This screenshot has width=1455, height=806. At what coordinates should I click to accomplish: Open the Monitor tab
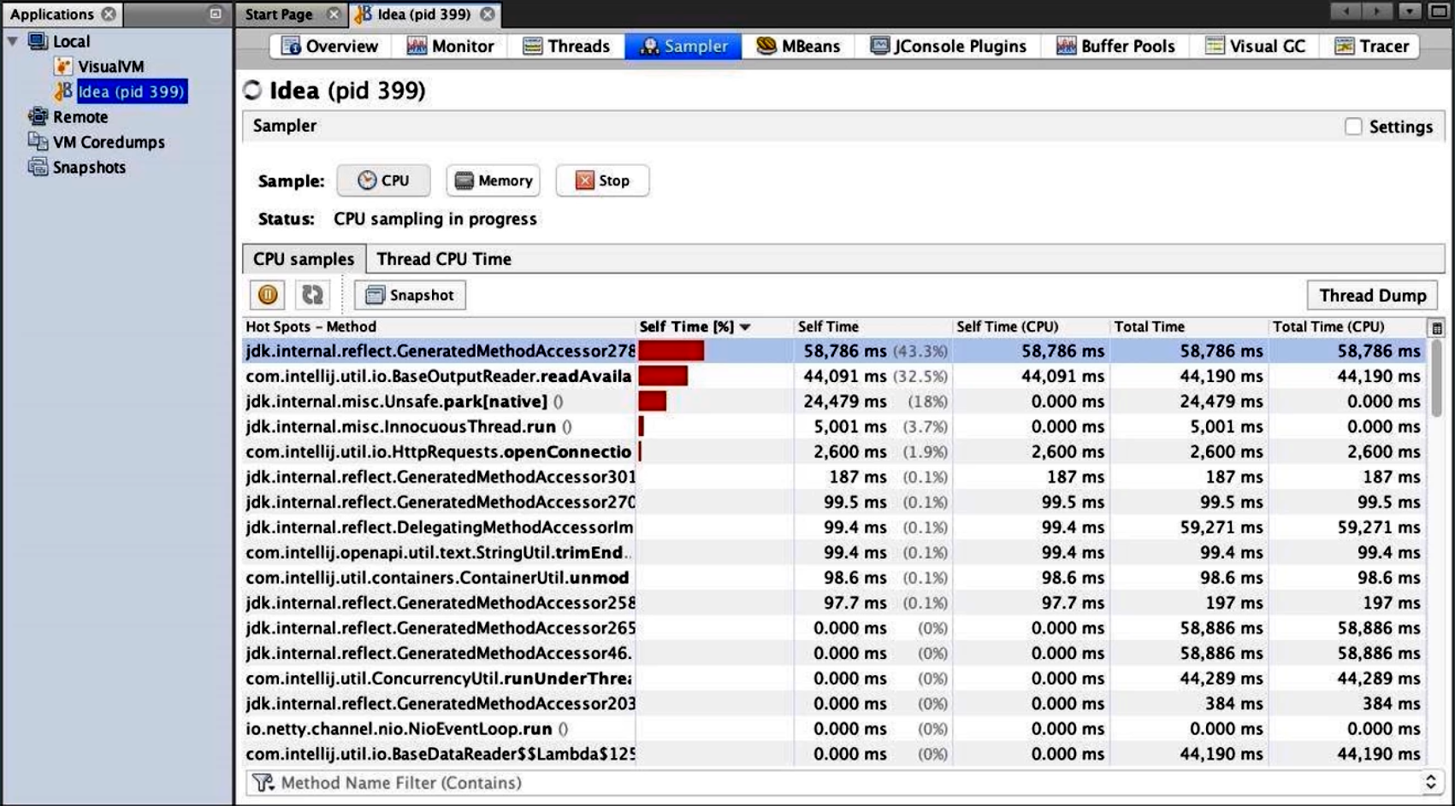[451, 46]
